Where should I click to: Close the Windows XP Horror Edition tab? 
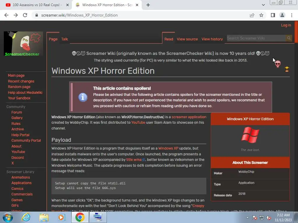(x=137, y=5)
